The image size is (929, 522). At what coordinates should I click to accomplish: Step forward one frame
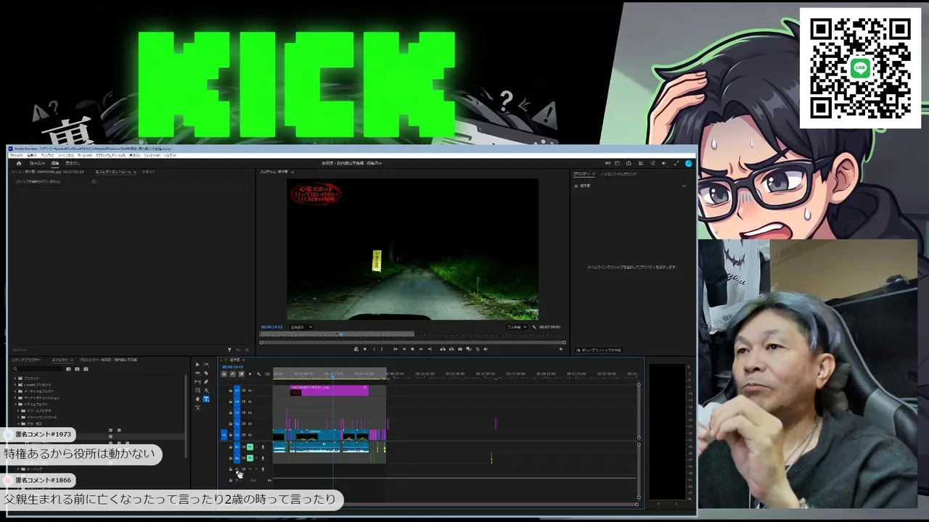tap(421, 349)
